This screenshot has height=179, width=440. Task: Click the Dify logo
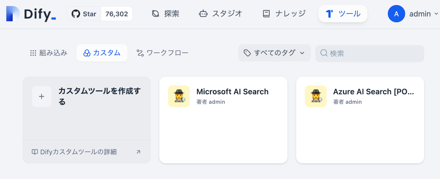tap(31, 14)
